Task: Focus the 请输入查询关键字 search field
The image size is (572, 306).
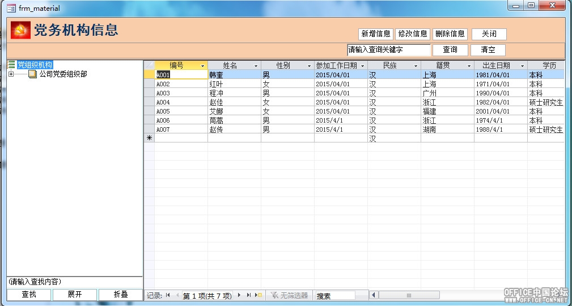Action: (x=389, y=49)
